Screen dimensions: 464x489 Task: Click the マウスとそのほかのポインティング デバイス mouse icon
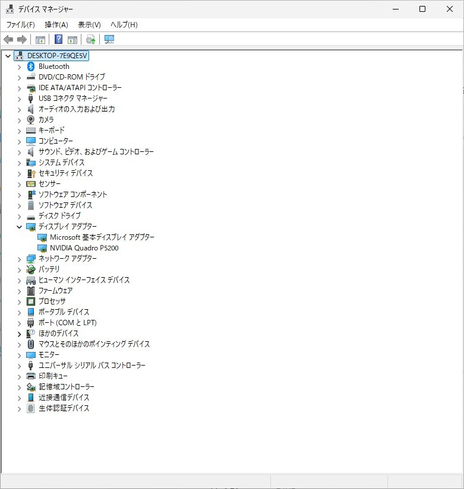31,344
